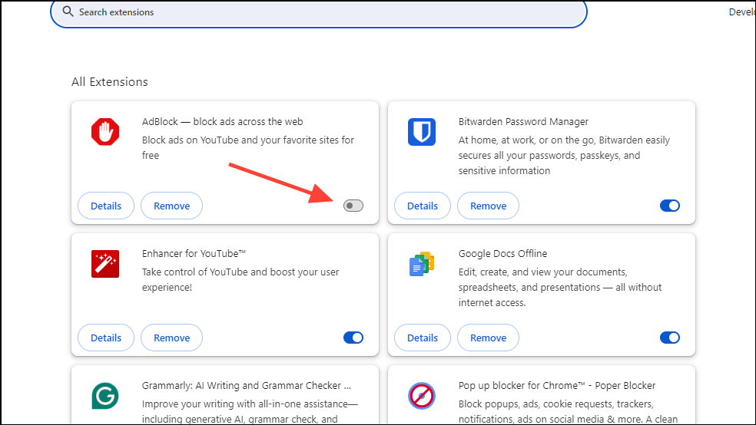
Task: Remove Bitwarden Password Manager
Action: (x=489, y=206)
